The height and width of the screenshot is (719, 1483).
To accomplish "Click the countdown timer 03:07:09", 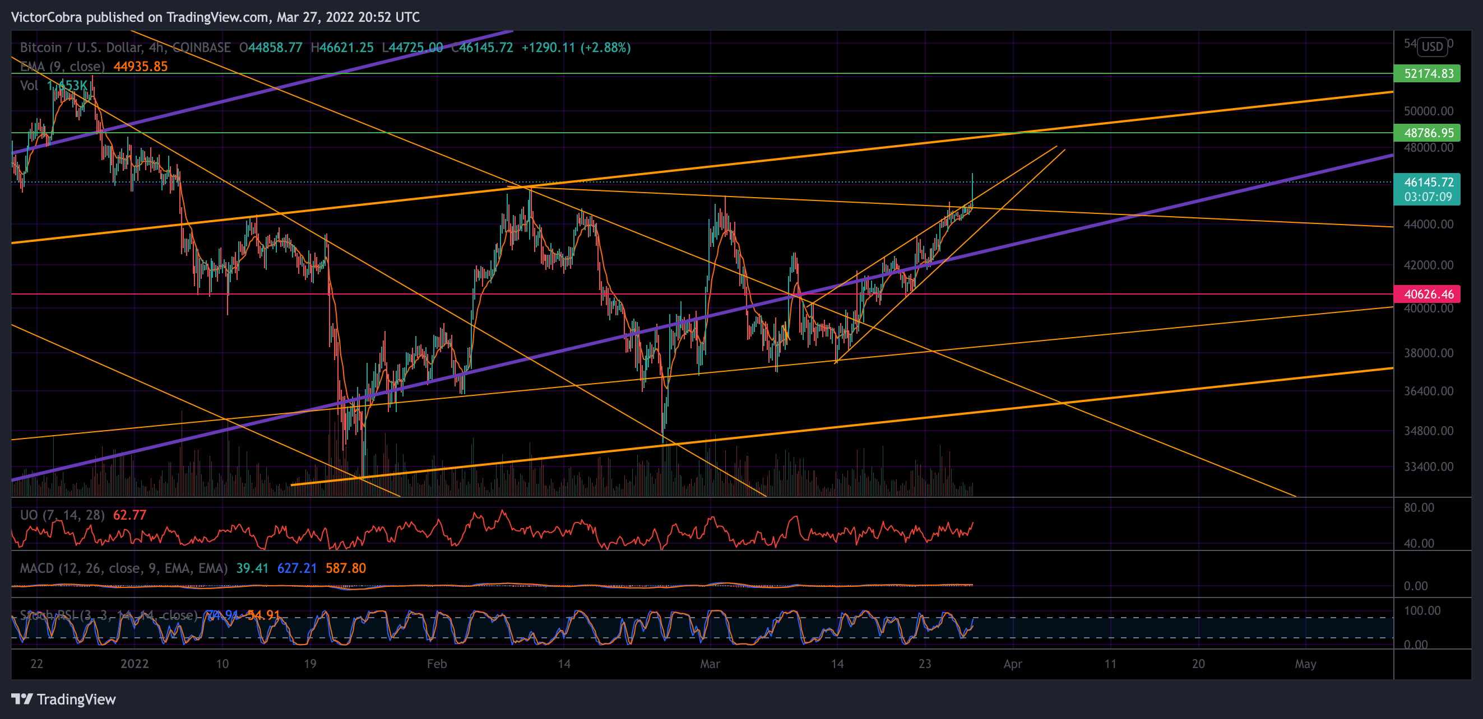I will 1428,197.
